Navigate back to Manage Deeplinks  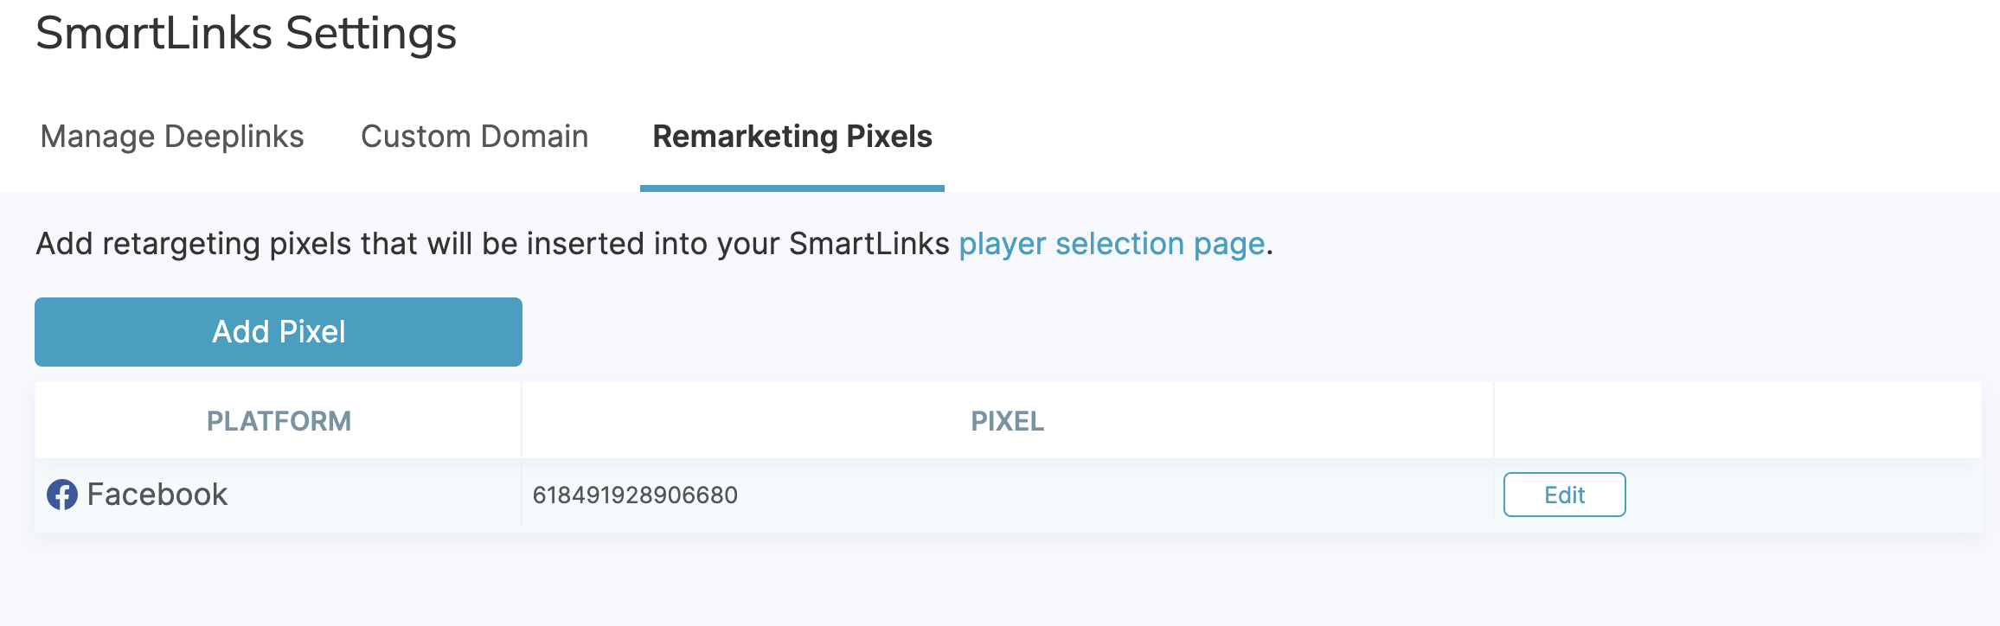(172, 137)
